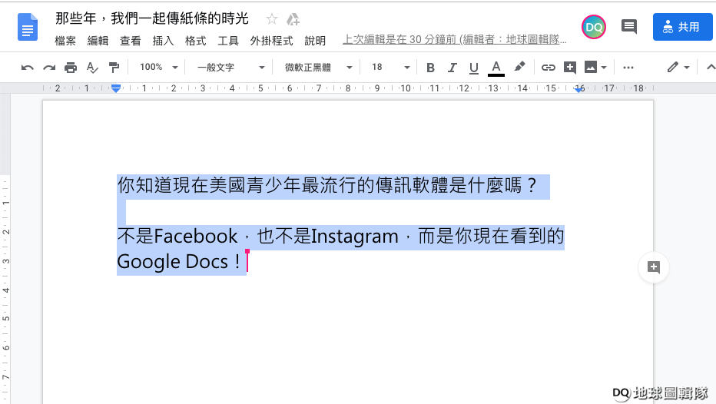This screenshot has height=404, width=716.
Task: Run spelling and grammar check
Action: [92, 68]
